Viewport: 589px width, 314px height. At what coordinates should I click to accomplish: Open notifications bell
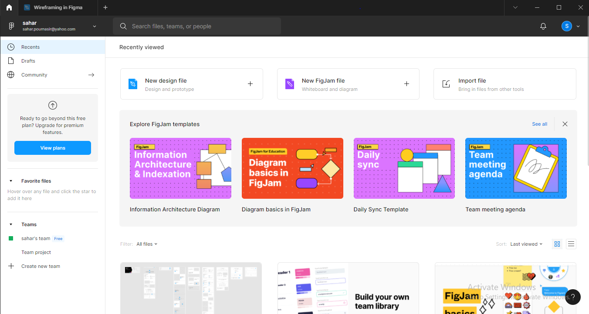coord(543,26)
